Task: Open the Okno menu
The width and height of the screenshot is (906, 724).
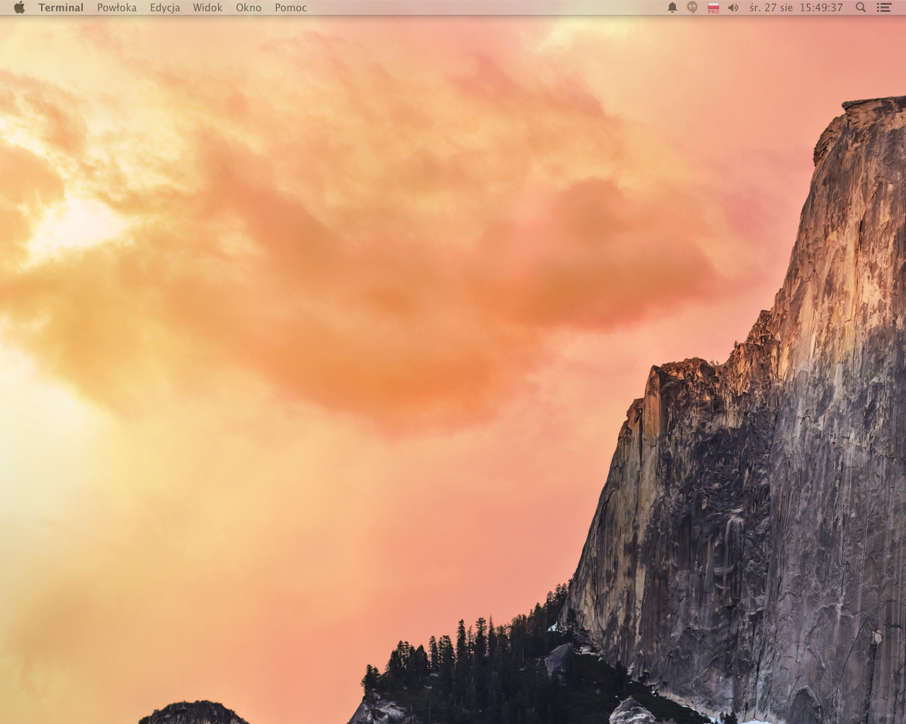Action: 248,7
